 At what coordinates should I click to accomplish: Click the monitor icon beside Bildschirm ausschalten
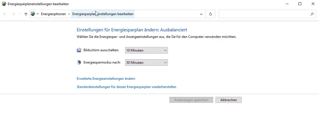coord(79,50)
